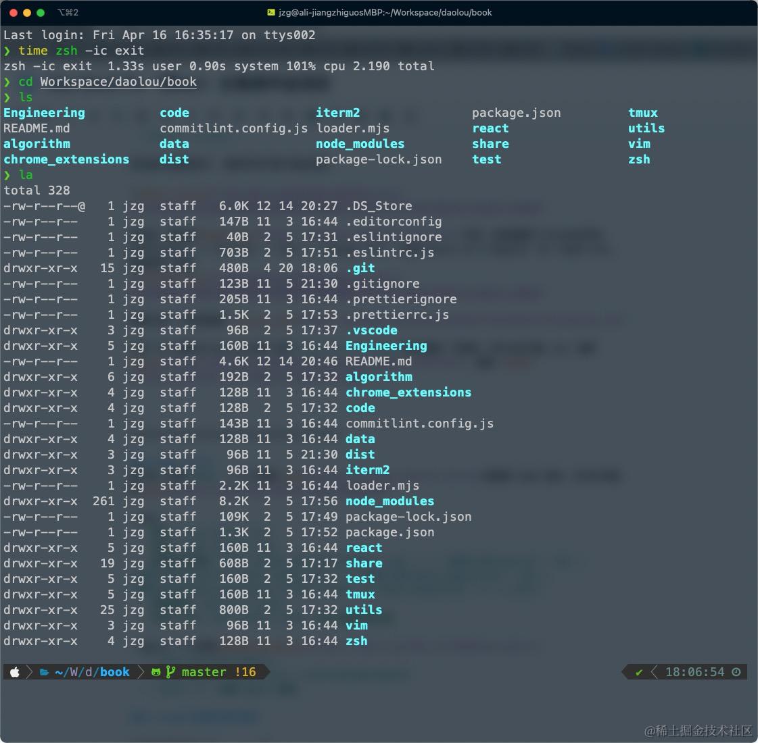
Task: Click the title bar path text
Action: 385,13
